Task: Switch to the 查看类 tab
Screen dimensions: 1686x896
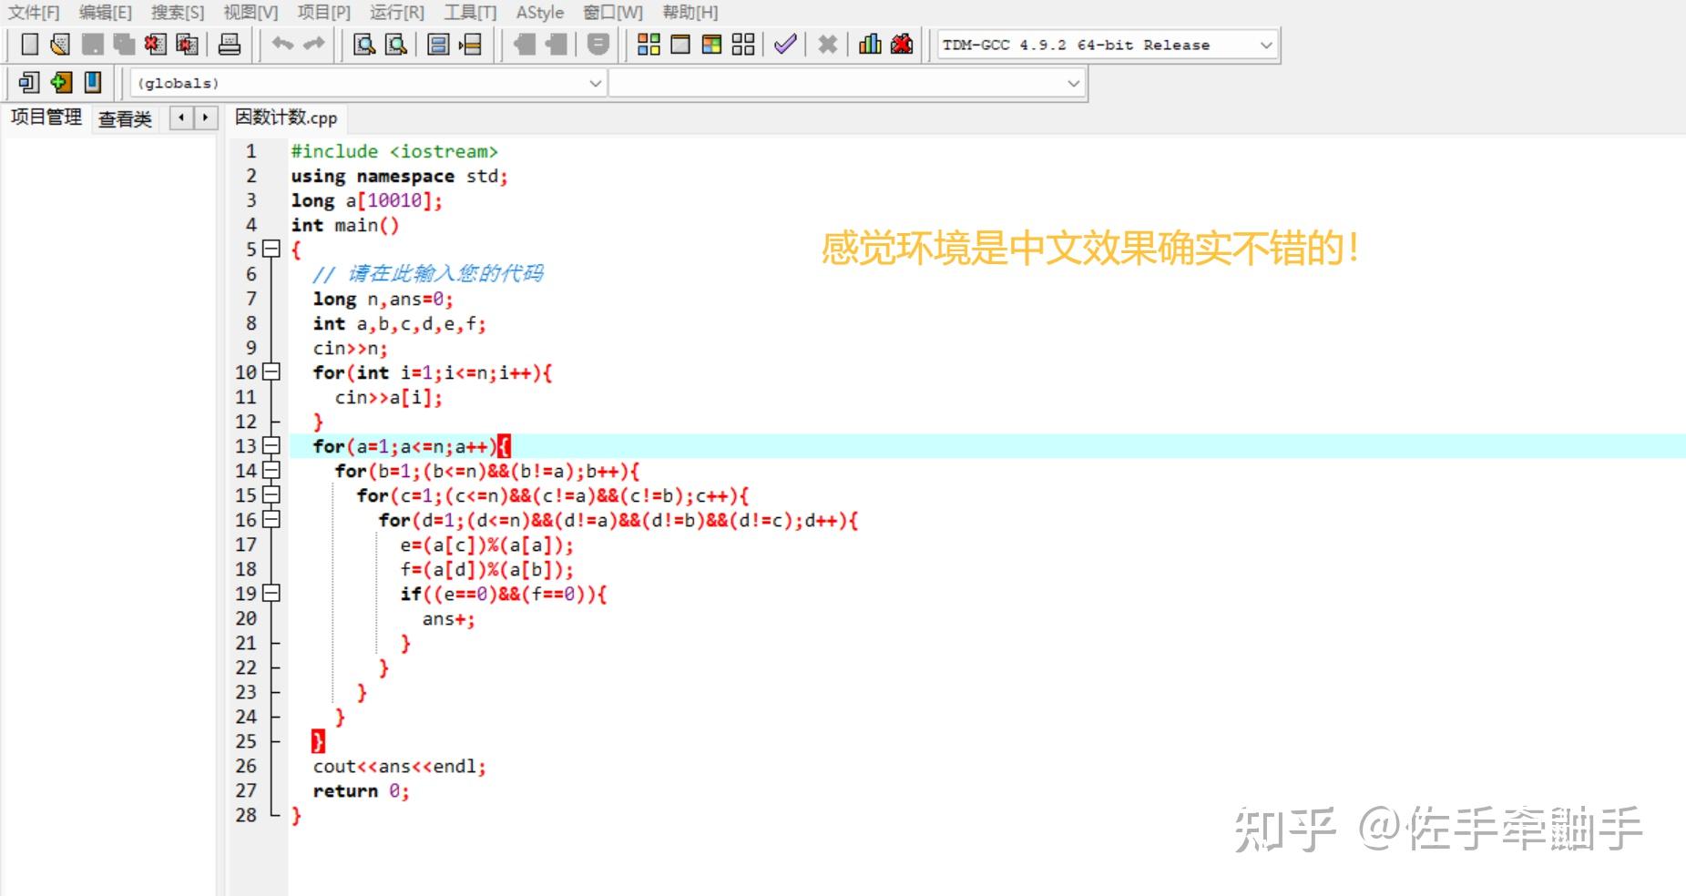Action: pyautogui.click(x=125, y=117)
